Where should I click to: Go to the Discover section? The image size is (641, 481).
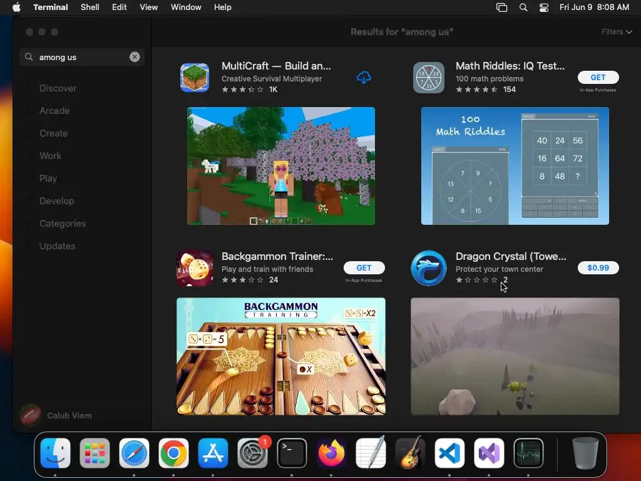(x=58, y=88)
